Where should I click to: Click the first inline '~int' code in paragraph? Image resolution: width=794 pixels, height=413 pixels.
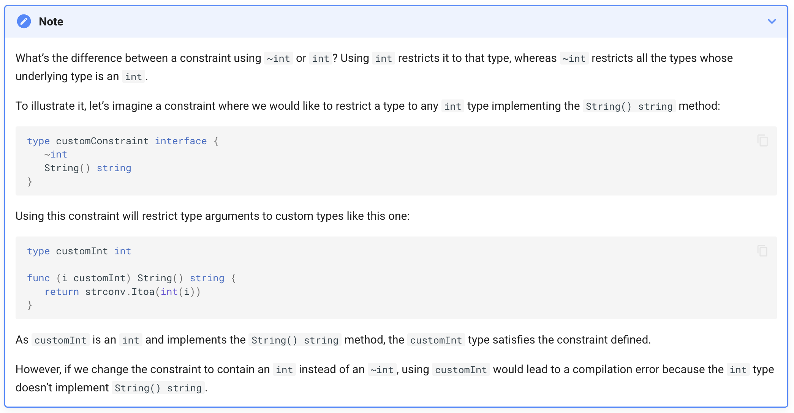click(x=278, y=58)
